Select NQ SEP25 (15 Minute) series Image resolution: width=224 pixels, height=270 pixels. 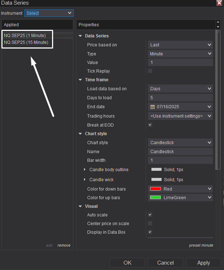26,42
